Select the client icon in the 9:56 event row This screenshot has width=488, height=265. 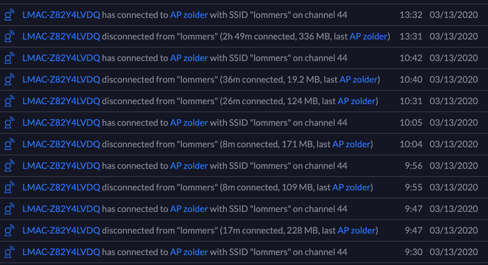point(9,165)
